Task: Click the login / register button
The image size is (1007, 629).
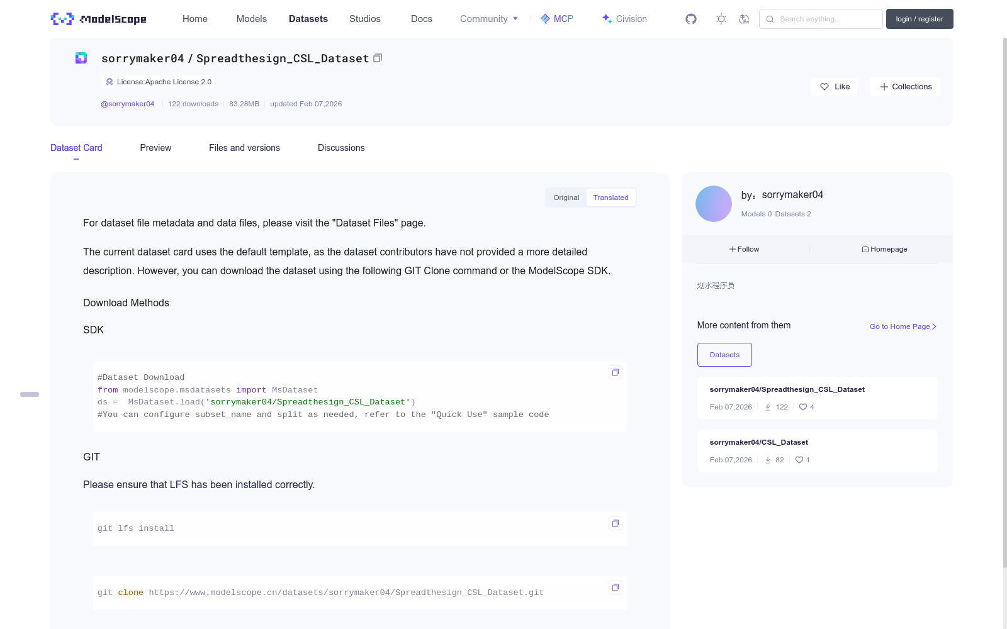Action: pyautogui.click(x=920, y=19)
